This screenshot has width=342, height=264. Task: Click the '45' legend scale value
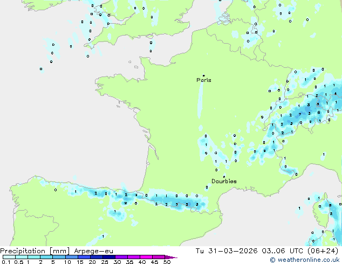coord(154,262)
